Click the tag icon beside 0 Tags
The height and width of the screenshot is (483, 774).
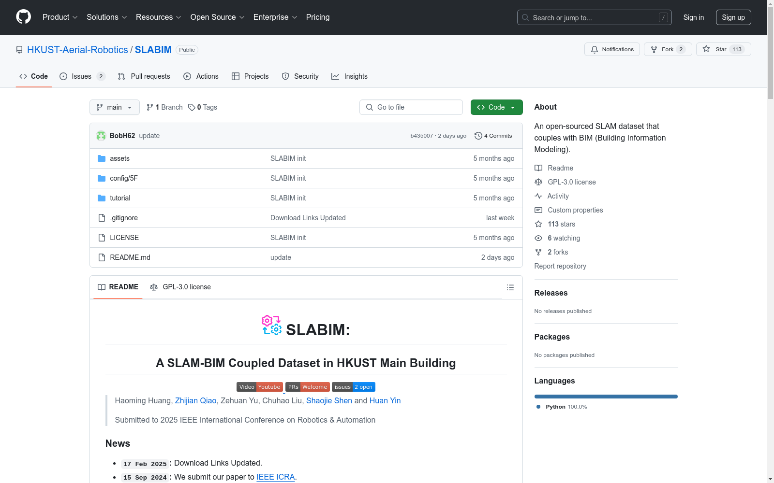tap(192, 107)
